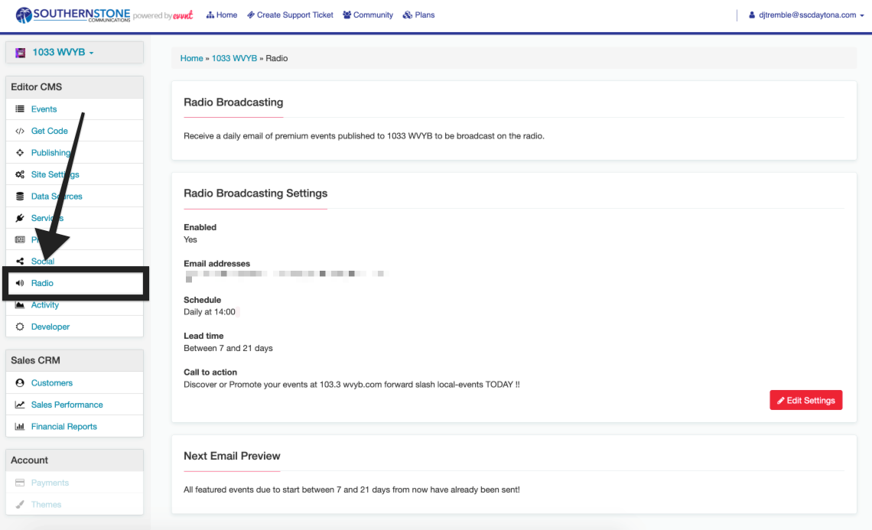Image resolution: width=872 pixels, height=530 pixels.
Task: Click the Customers user-circle icon
Action: point(20,382)
